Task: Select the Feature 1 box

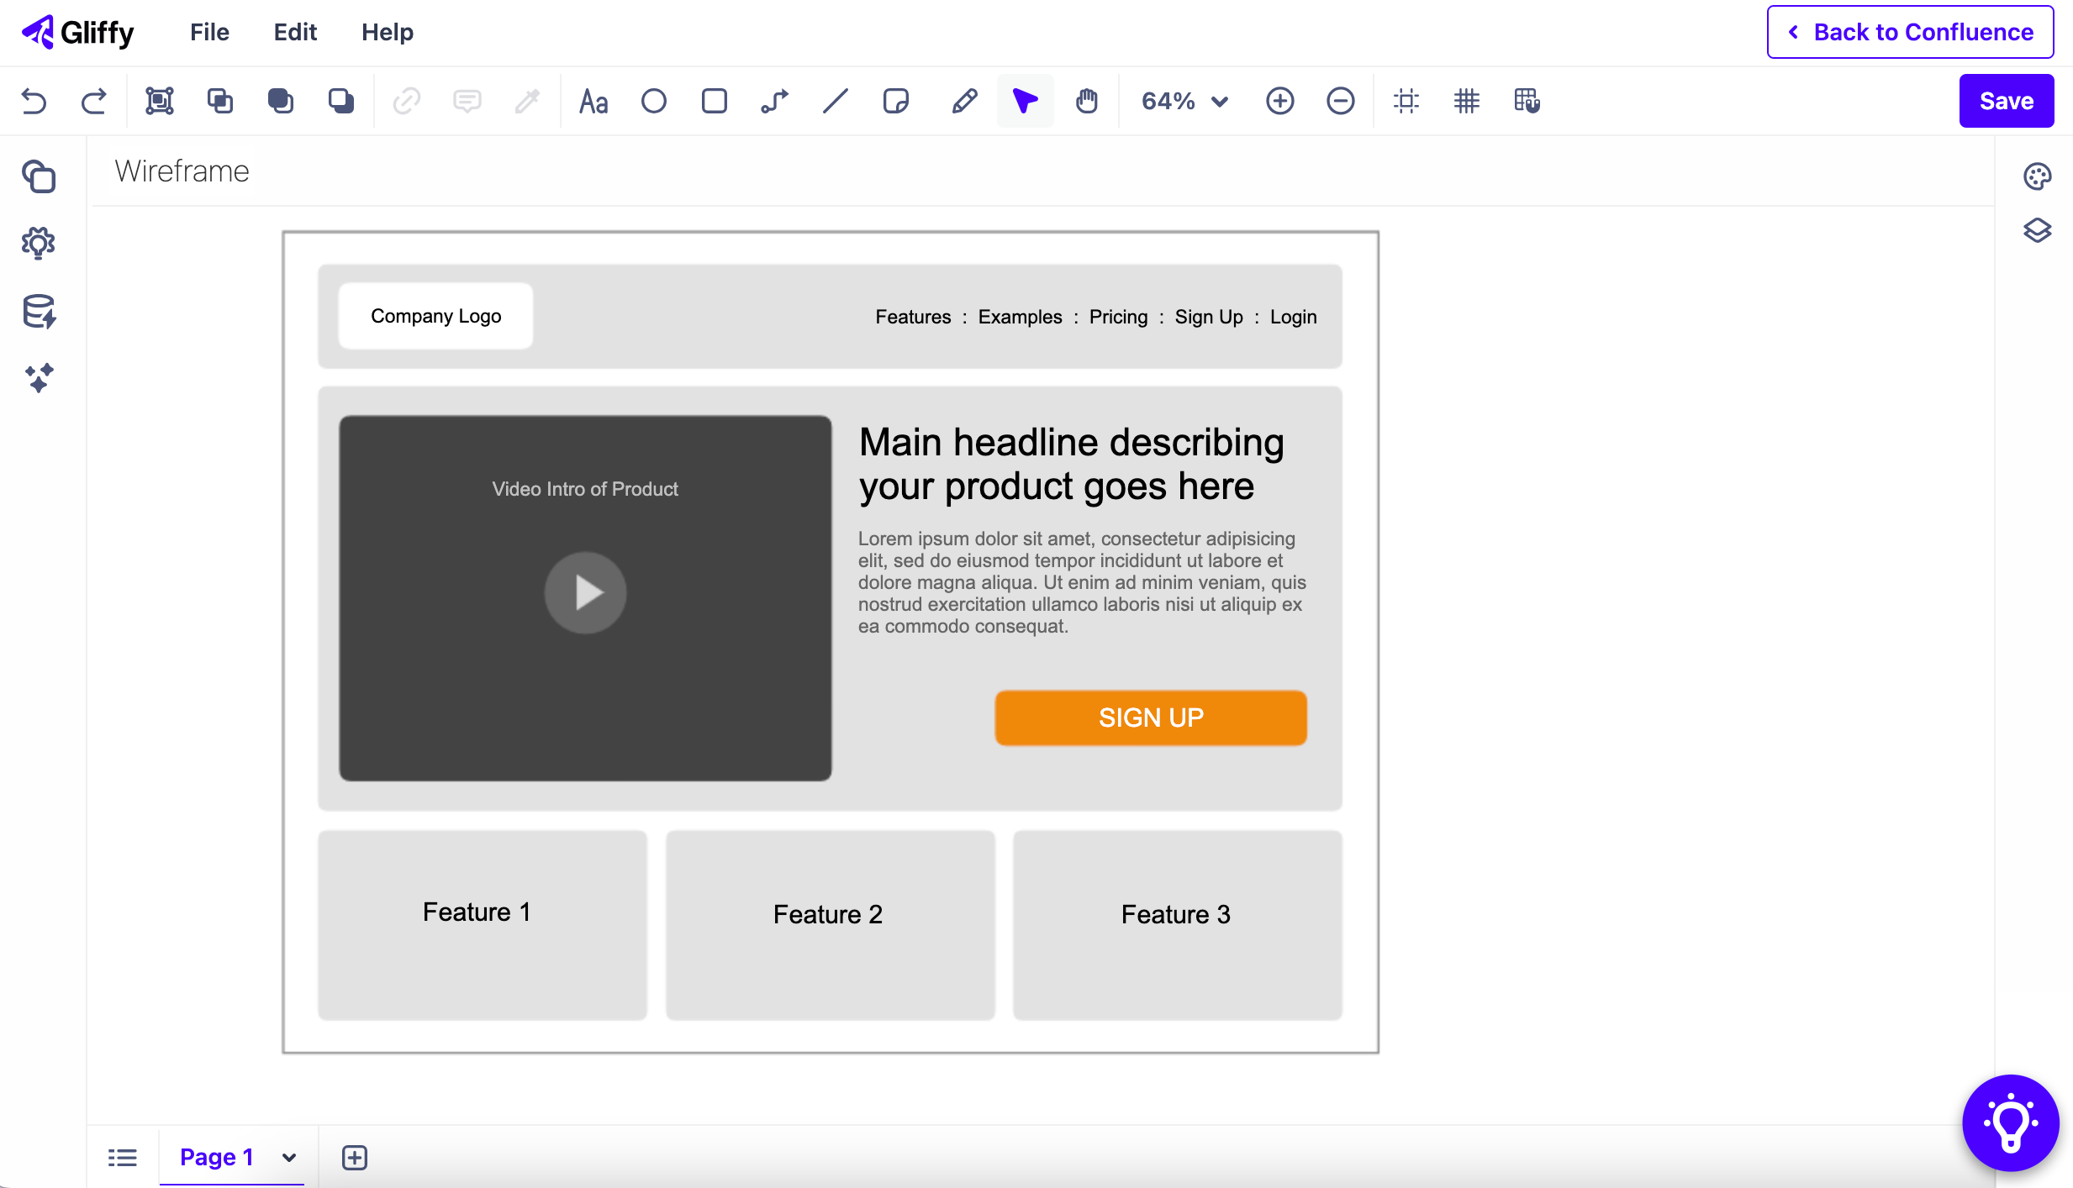Action: pyautogui.click(x=483, y=925)
